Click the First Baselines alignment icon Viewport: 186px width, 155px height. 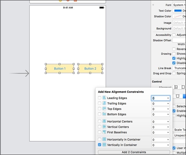click(x=104, y=132)
